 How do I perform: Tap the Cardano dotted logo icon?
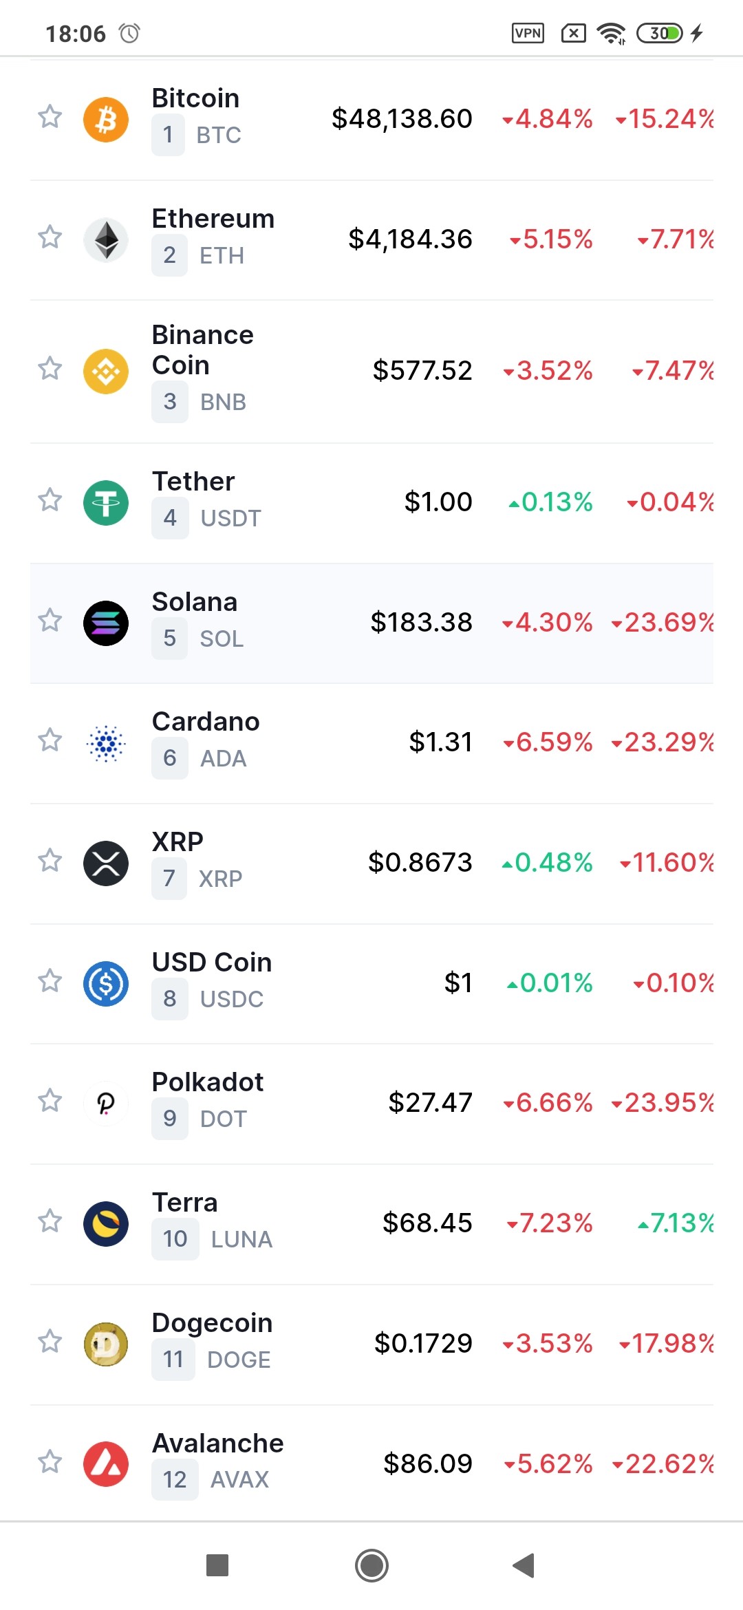coord(106,743)
